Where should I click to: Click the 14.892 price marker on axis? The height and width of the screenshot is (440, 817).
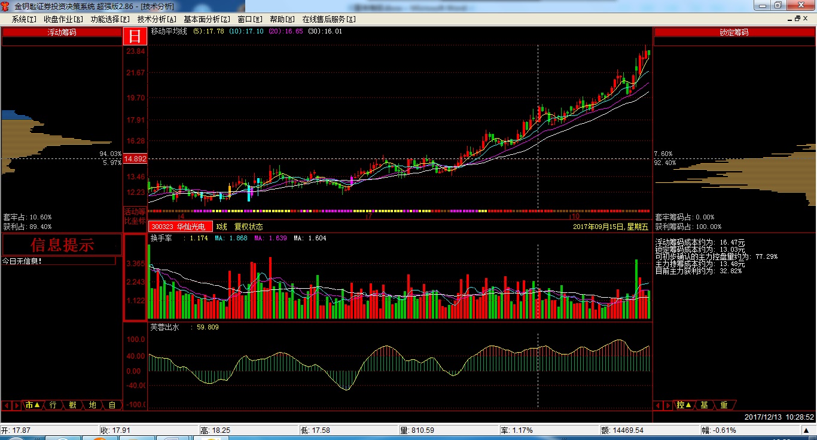click(x=135, y=159)
